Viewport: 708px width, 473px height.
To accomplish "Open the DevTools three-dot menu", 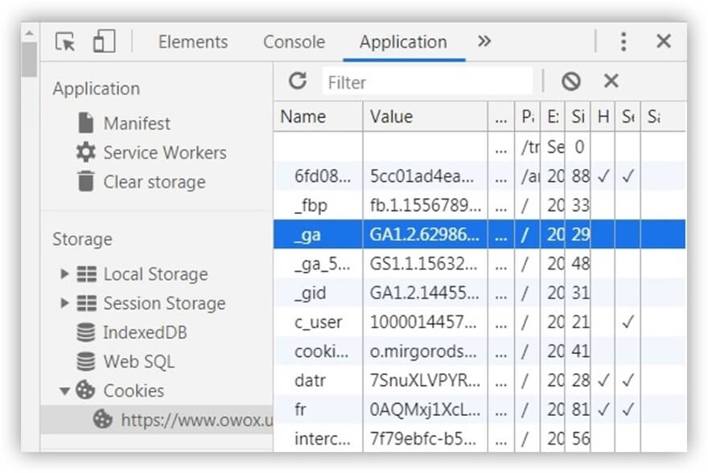I will pos(624,42).
